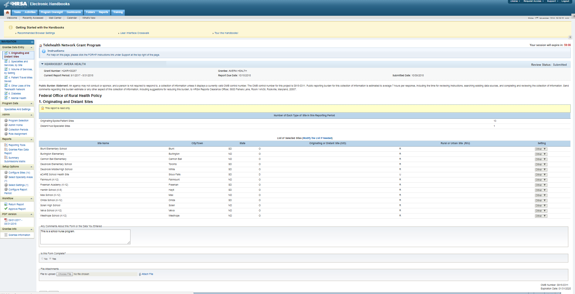Open Setting dropdown for Blunt Elementary School
This screenshot has height=294, width=575.
coord(541,149)
